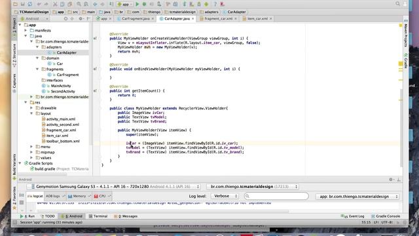Open the 4: Run tool window button
Screen dimensions: 419x236
point(27,216)
